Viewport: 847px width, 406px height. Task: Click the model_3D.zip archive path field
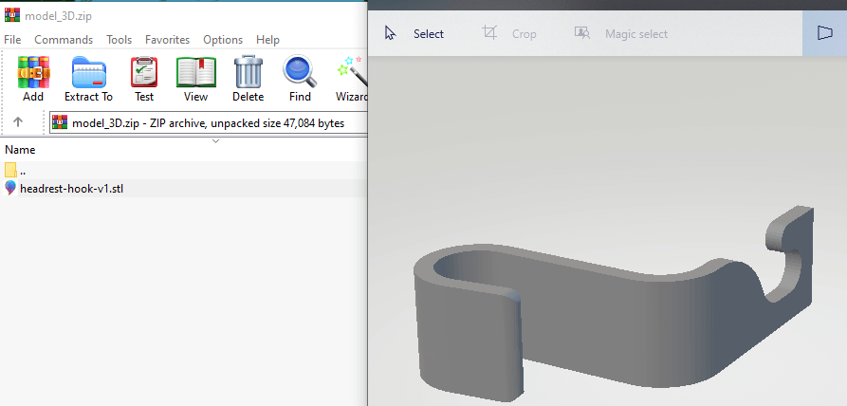(x=207, y=122)
